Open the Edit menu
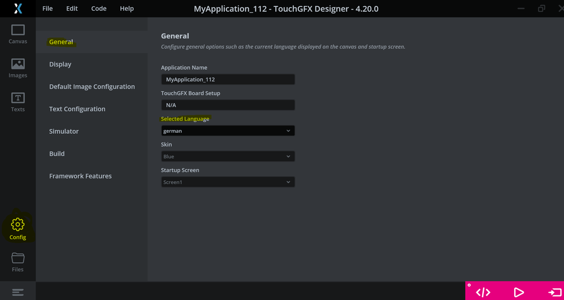 pos(72,8)
